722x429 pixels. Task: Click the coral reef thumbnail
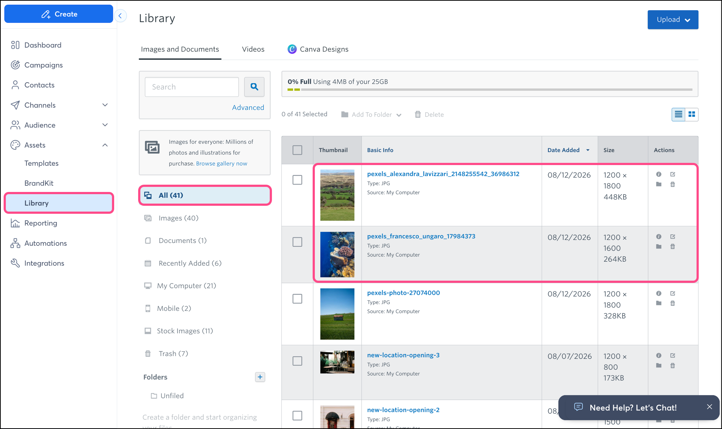[337, 254]
